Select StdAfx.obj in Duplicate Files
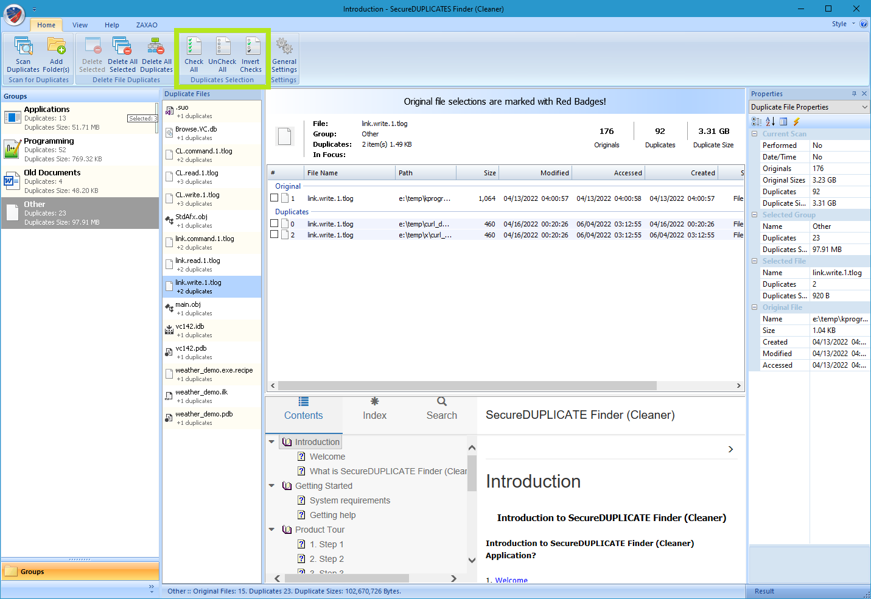 (212, 221)
